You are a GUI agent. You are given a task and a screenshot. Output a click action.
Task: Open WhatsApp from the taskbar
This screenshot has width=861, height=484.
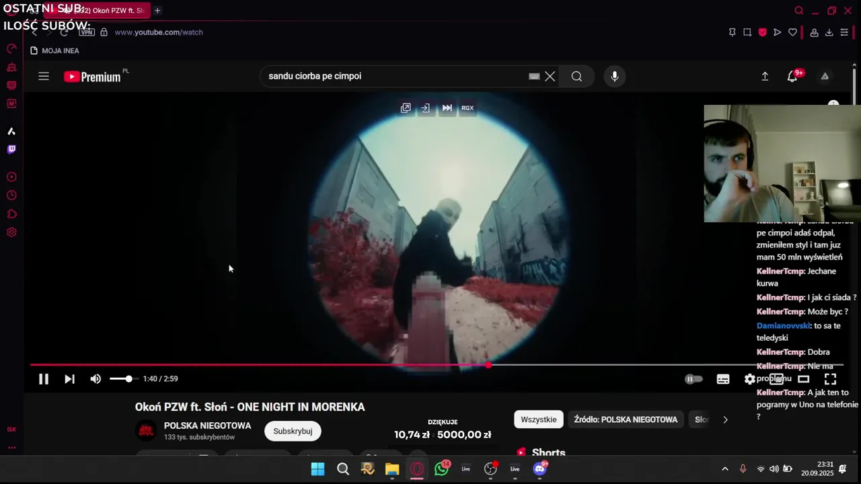point(442,469)
